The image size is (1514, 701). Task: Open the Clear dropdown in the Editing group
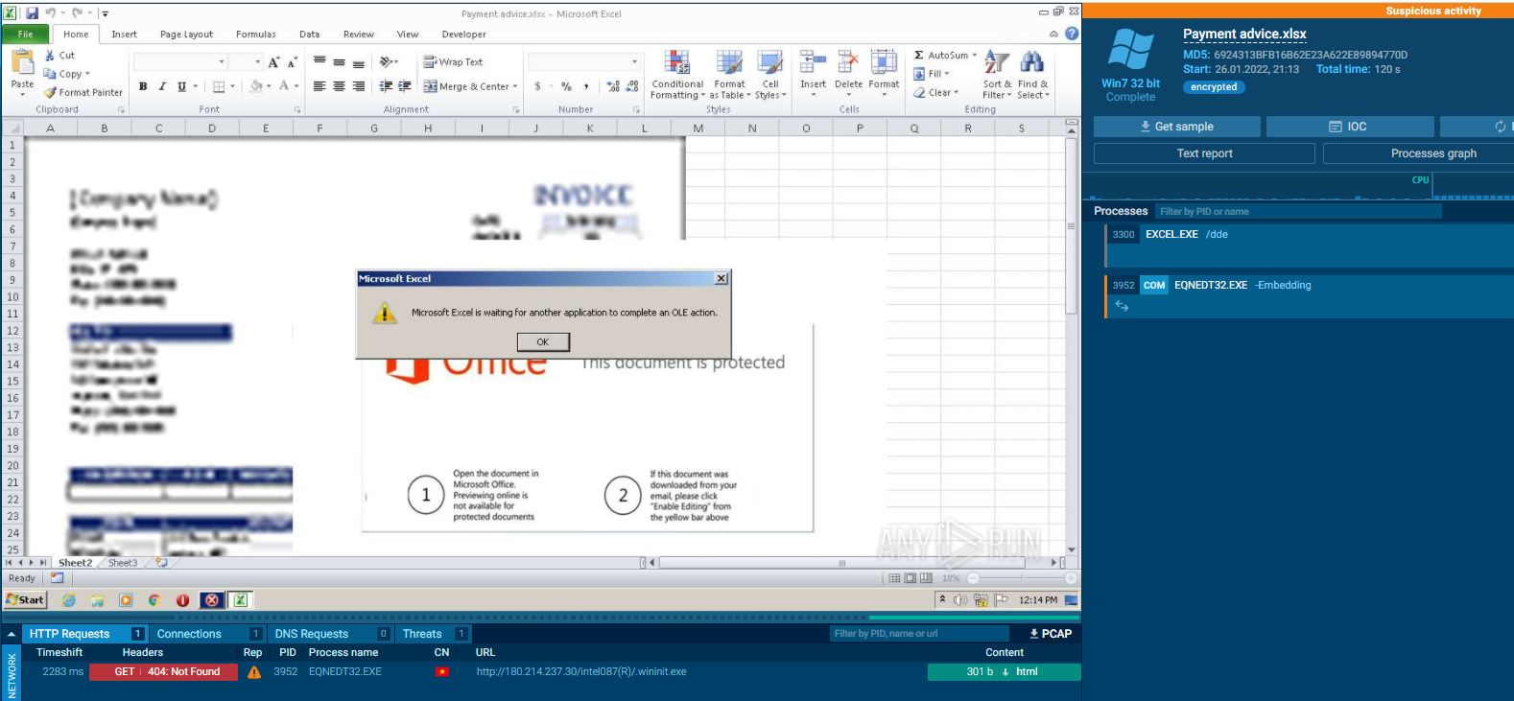pyautogui.click(x=936, y=93)
